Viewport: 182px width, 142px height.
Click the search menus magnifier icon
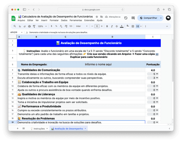[15, 26]
